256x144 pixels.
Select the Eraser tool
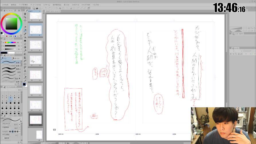(x=25, y=47)
